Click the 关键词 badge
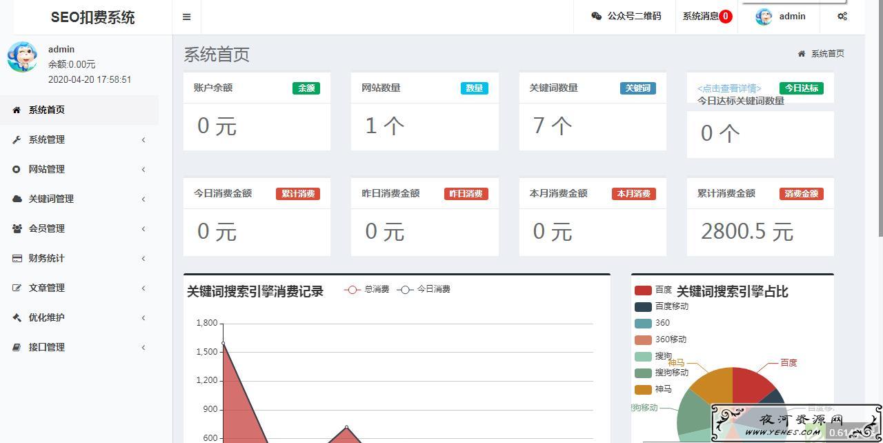 638,88
